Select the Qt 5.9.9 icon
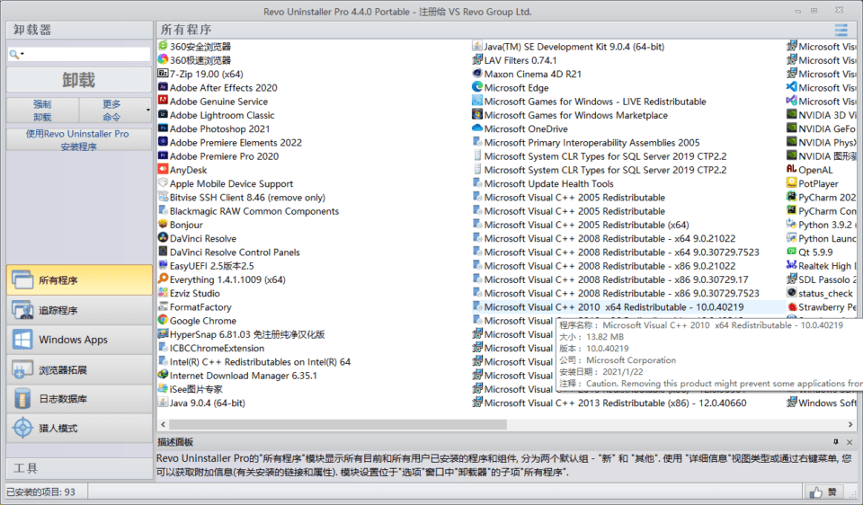This screenshot has height=505, width=863. click(x=791, y=252)
